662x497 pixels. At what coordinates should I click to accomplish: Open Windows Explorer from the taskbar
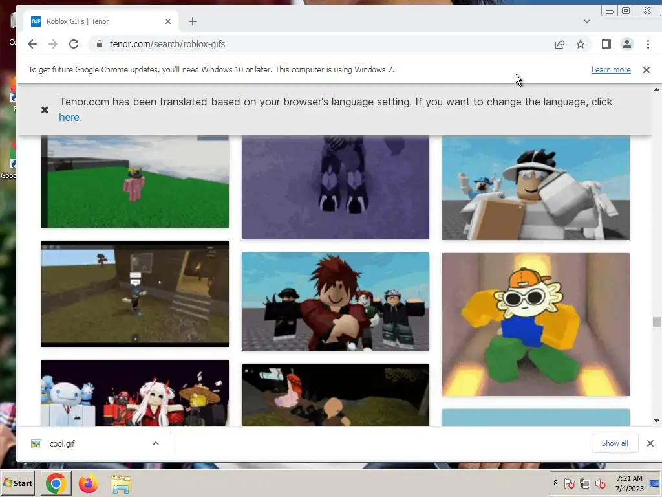click(121, 484)
